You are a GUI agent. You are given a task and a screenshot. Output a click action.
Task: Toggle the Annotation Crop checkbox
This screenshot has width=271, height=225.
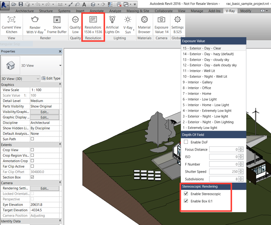32,161
